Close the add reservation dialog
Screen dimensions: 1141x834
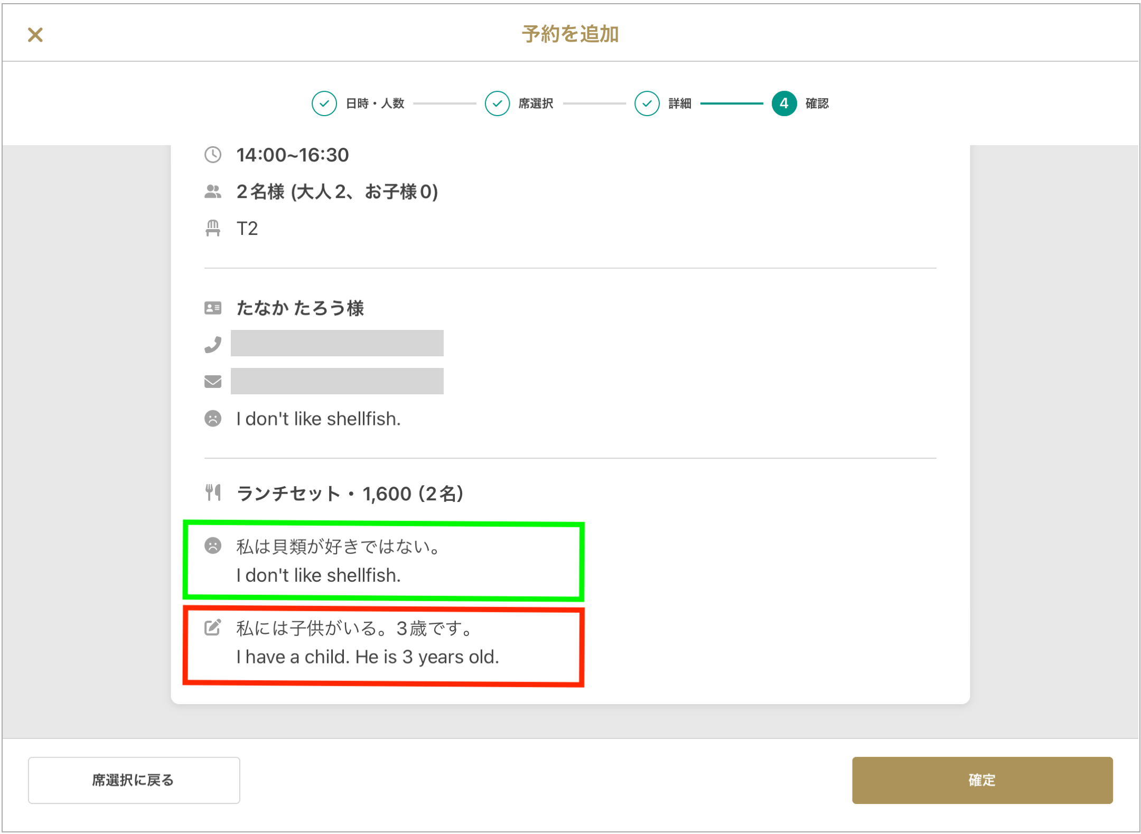point(35,35)
